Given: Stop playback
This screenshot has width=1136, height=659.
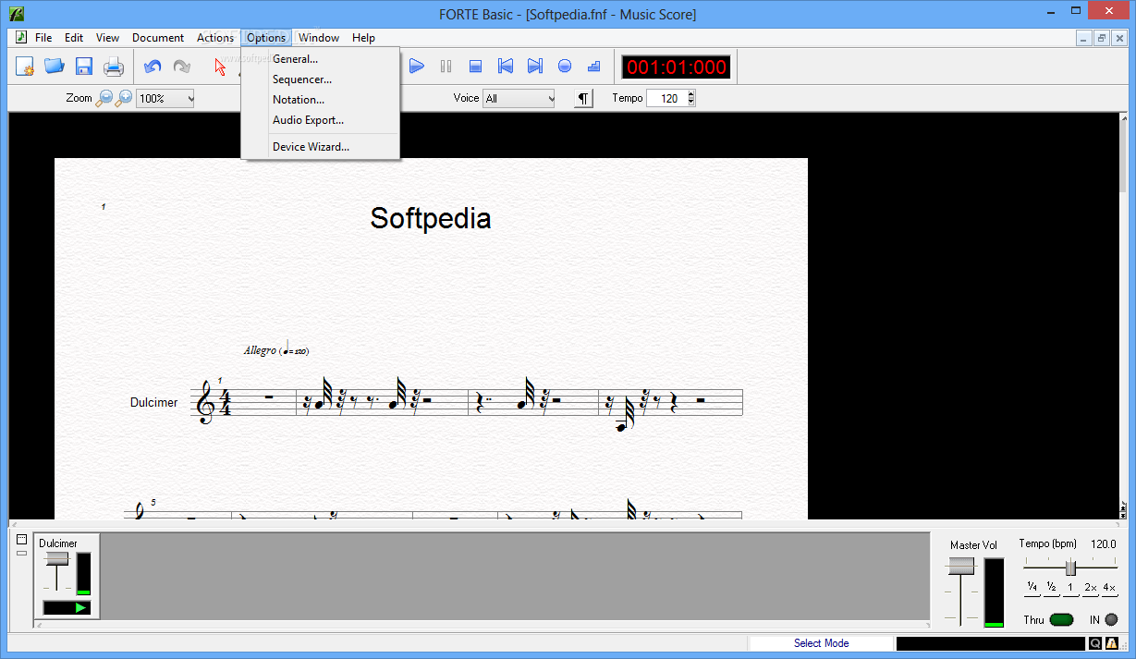Looking at the screenshot, I should coord(476,67).
